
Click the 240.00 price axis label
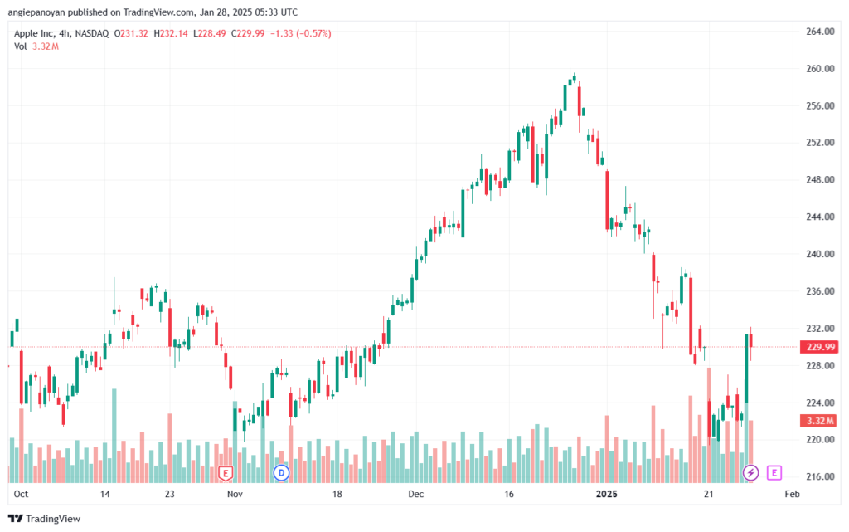click(820, 254)
